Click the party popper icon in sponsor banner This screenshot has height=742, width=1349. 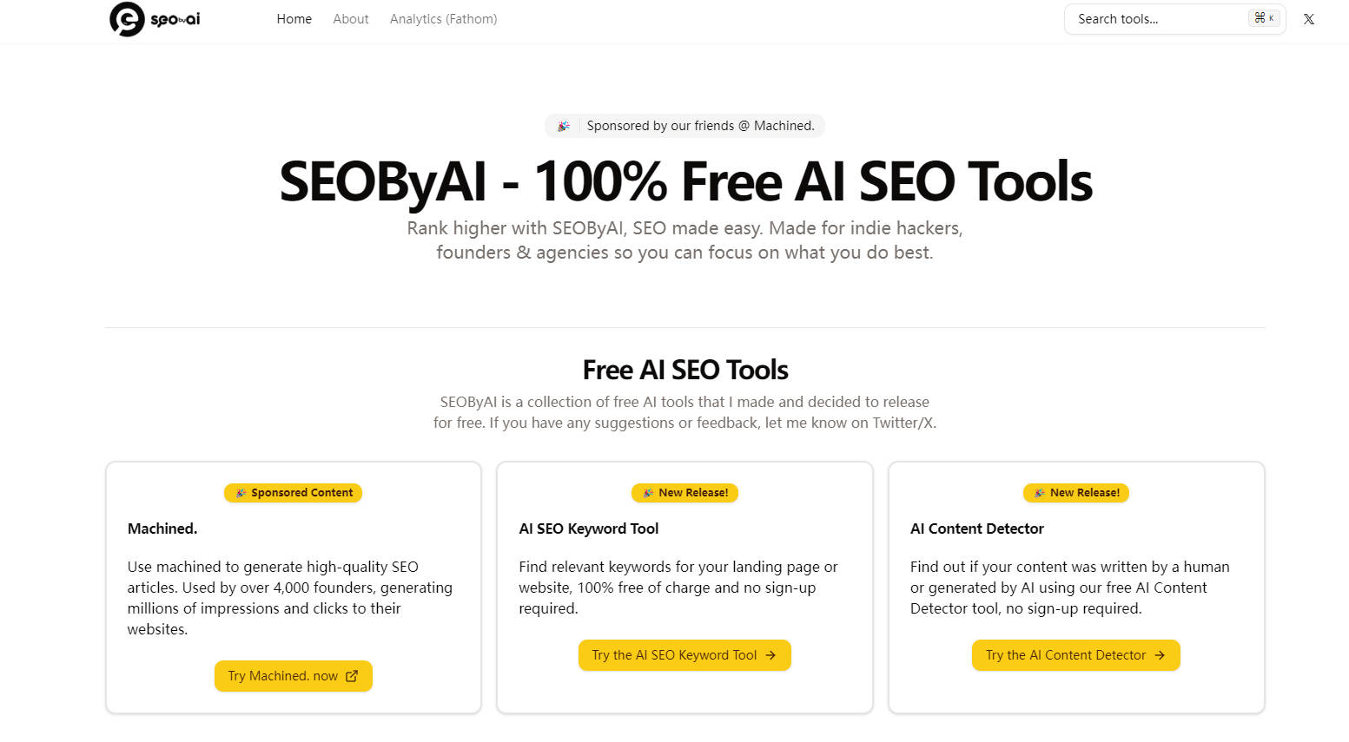click(564, 126)
